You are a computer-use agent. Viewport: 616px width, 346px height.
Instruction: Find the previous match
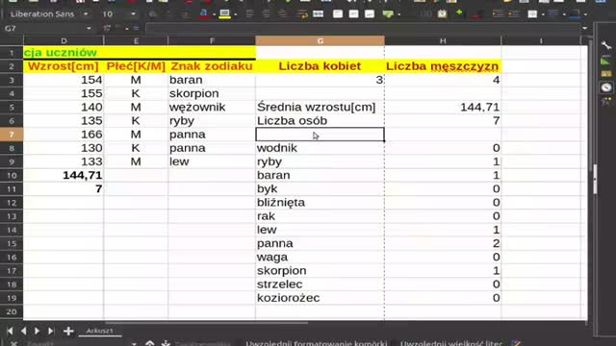tap(150, 343)
